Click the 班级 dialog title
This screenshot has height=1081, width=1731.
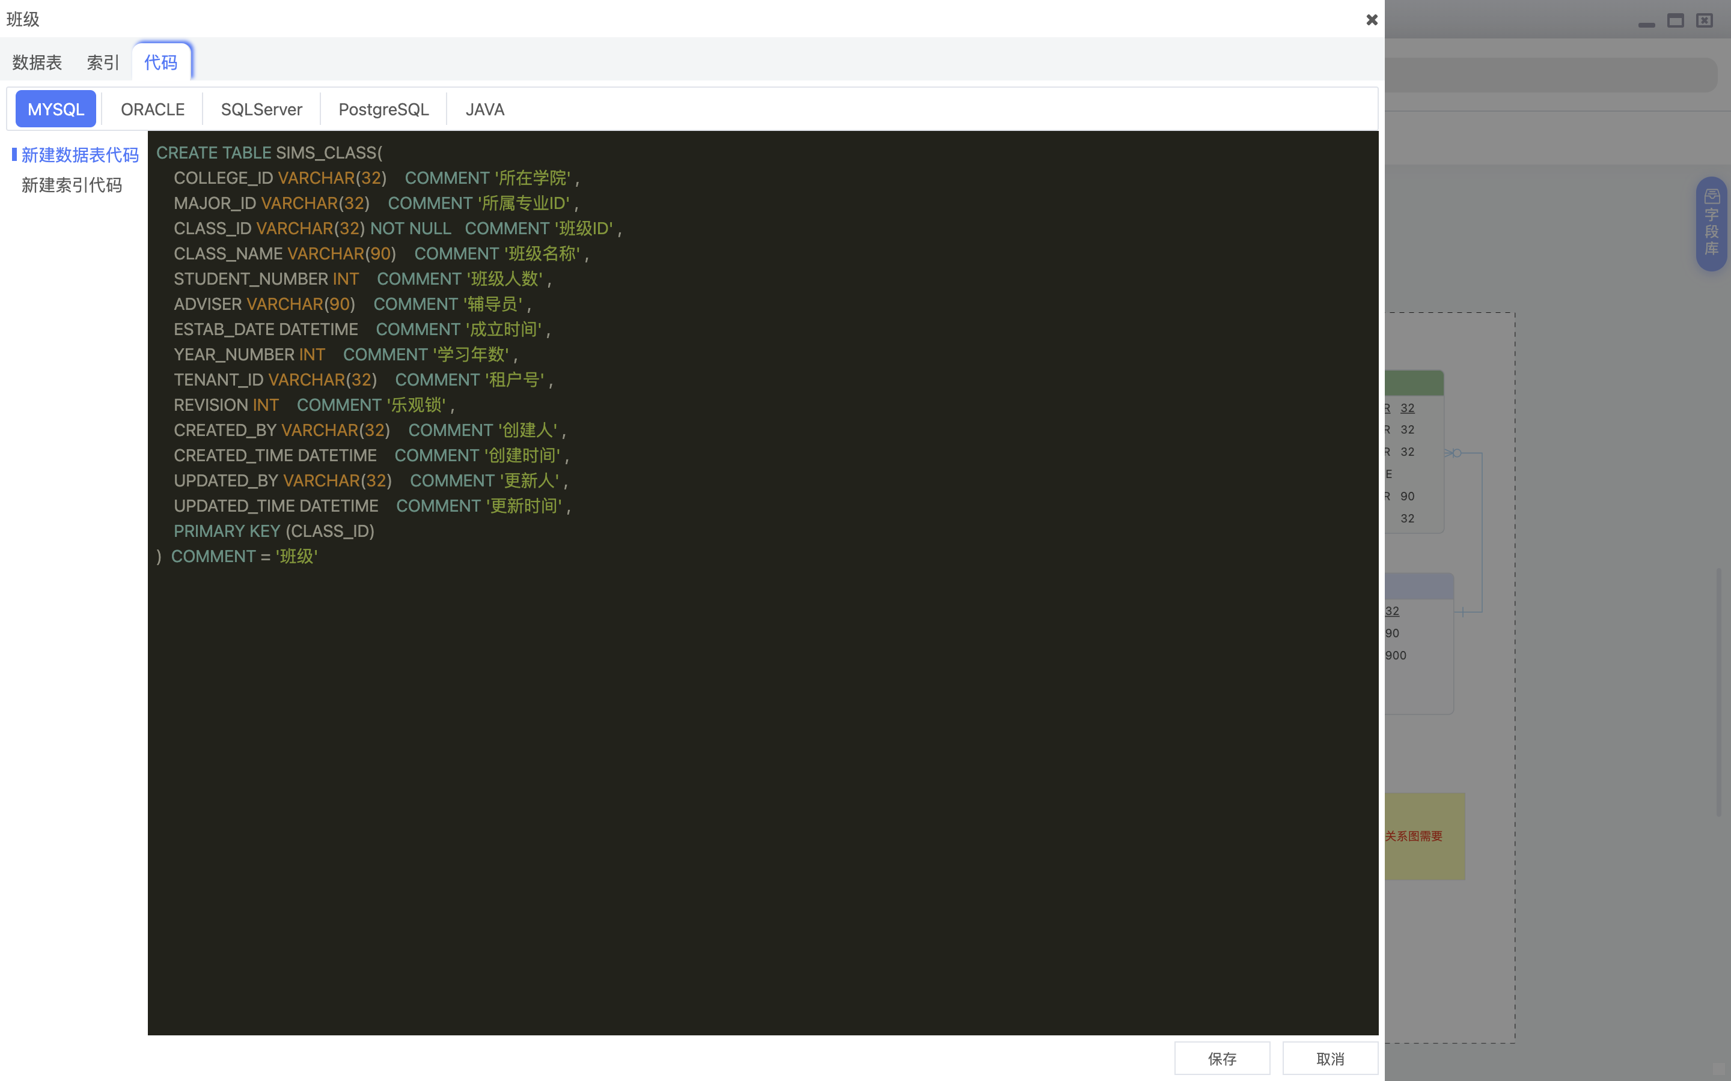pyautogui.click(x=22, y=19)
